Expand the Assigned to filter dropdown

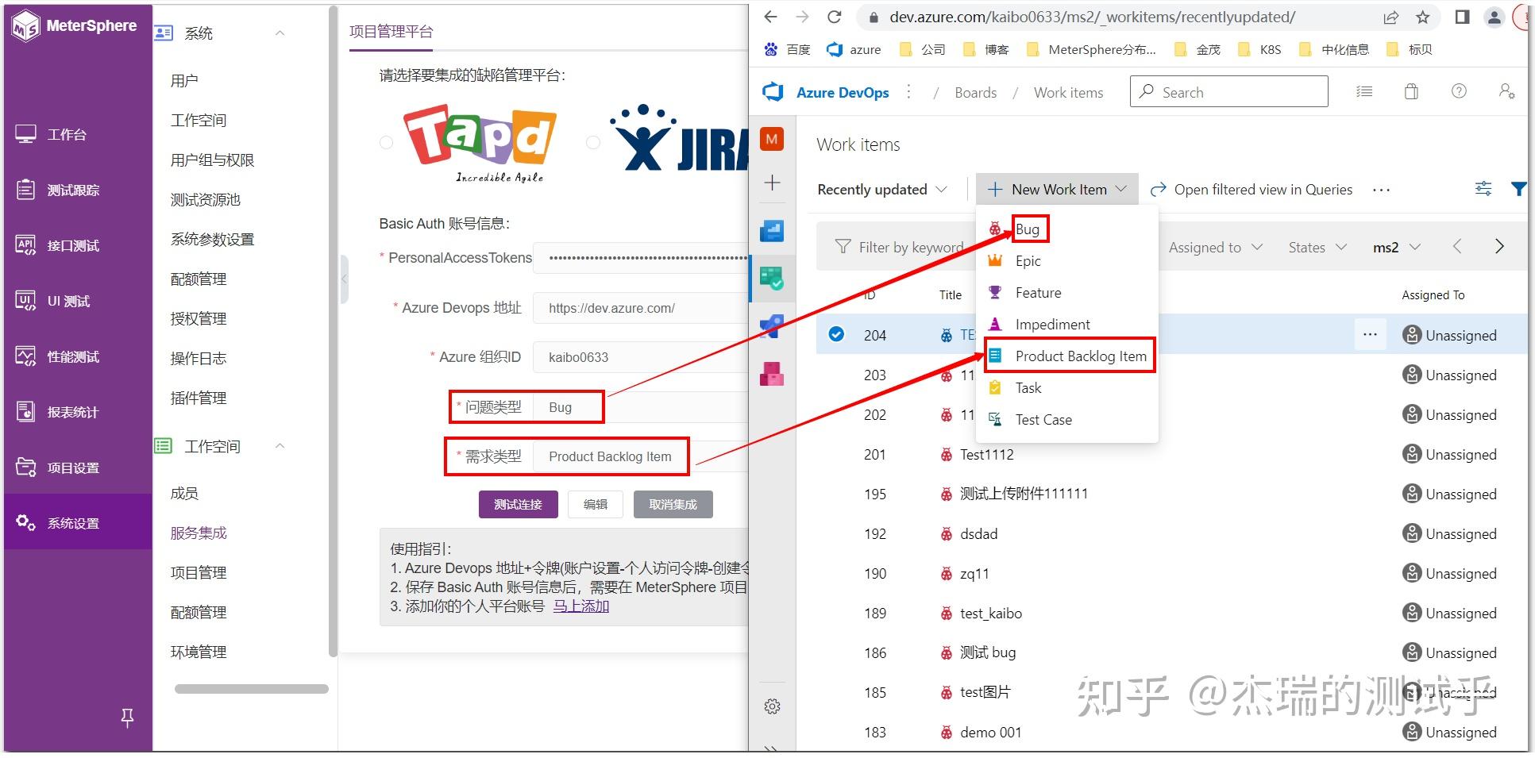click(1214, 247)
